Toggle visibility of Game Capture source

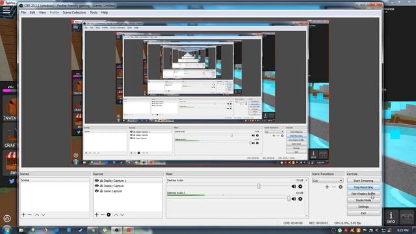point(97,190)
